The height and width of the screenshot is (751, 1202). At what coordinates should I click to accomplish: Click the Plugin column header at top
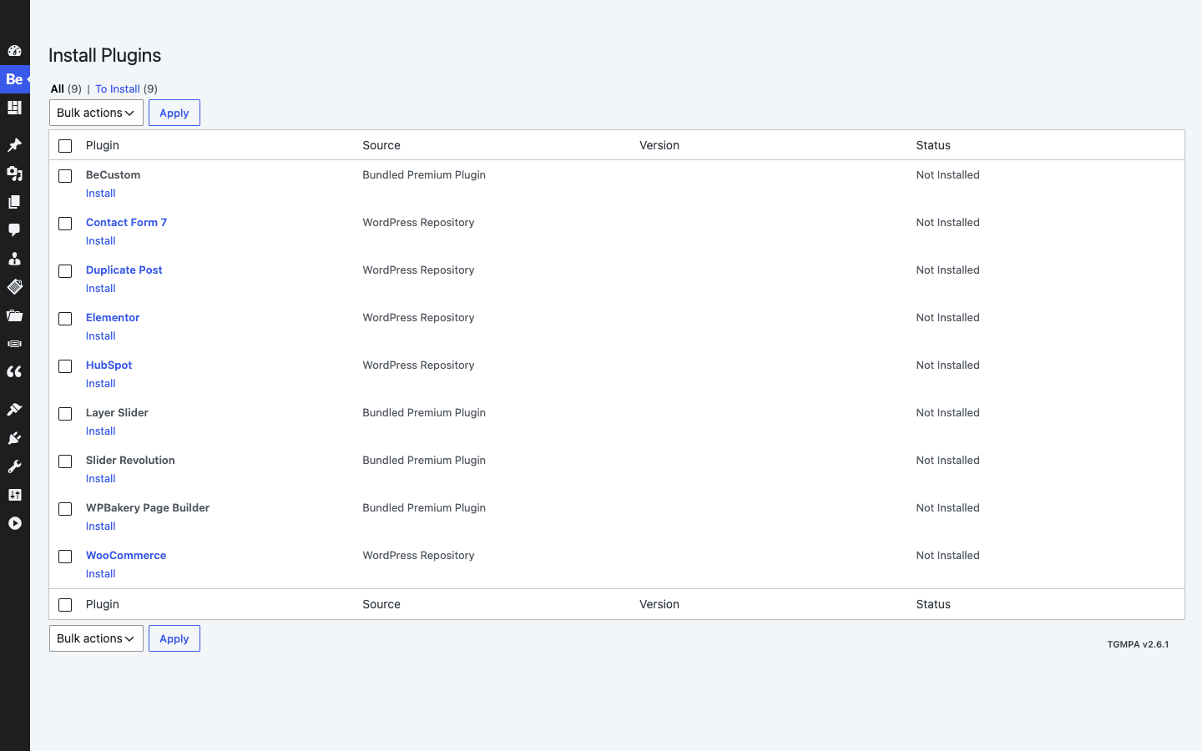point(103,145)
